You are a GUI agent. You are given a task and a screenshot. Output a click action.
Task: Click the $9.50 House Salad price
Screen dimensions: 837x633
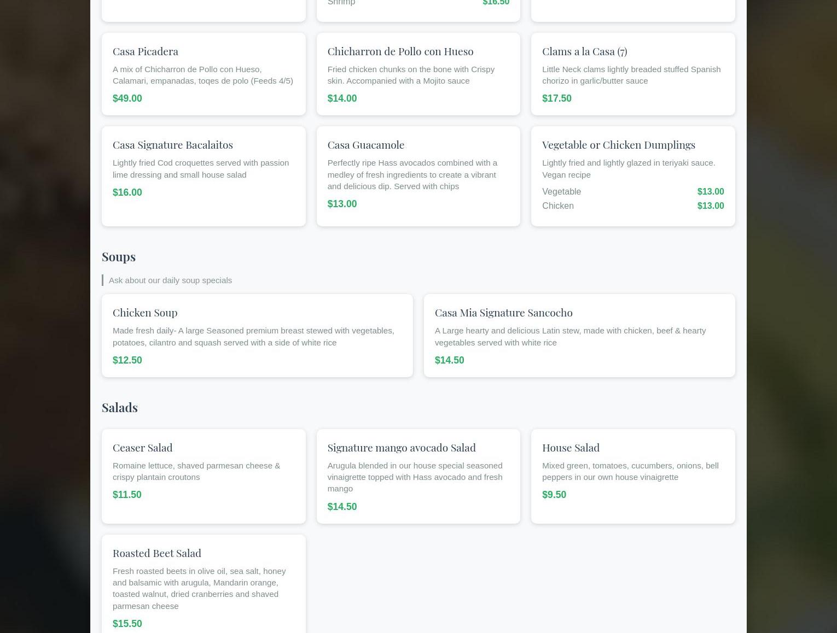(x=554, y=495)
